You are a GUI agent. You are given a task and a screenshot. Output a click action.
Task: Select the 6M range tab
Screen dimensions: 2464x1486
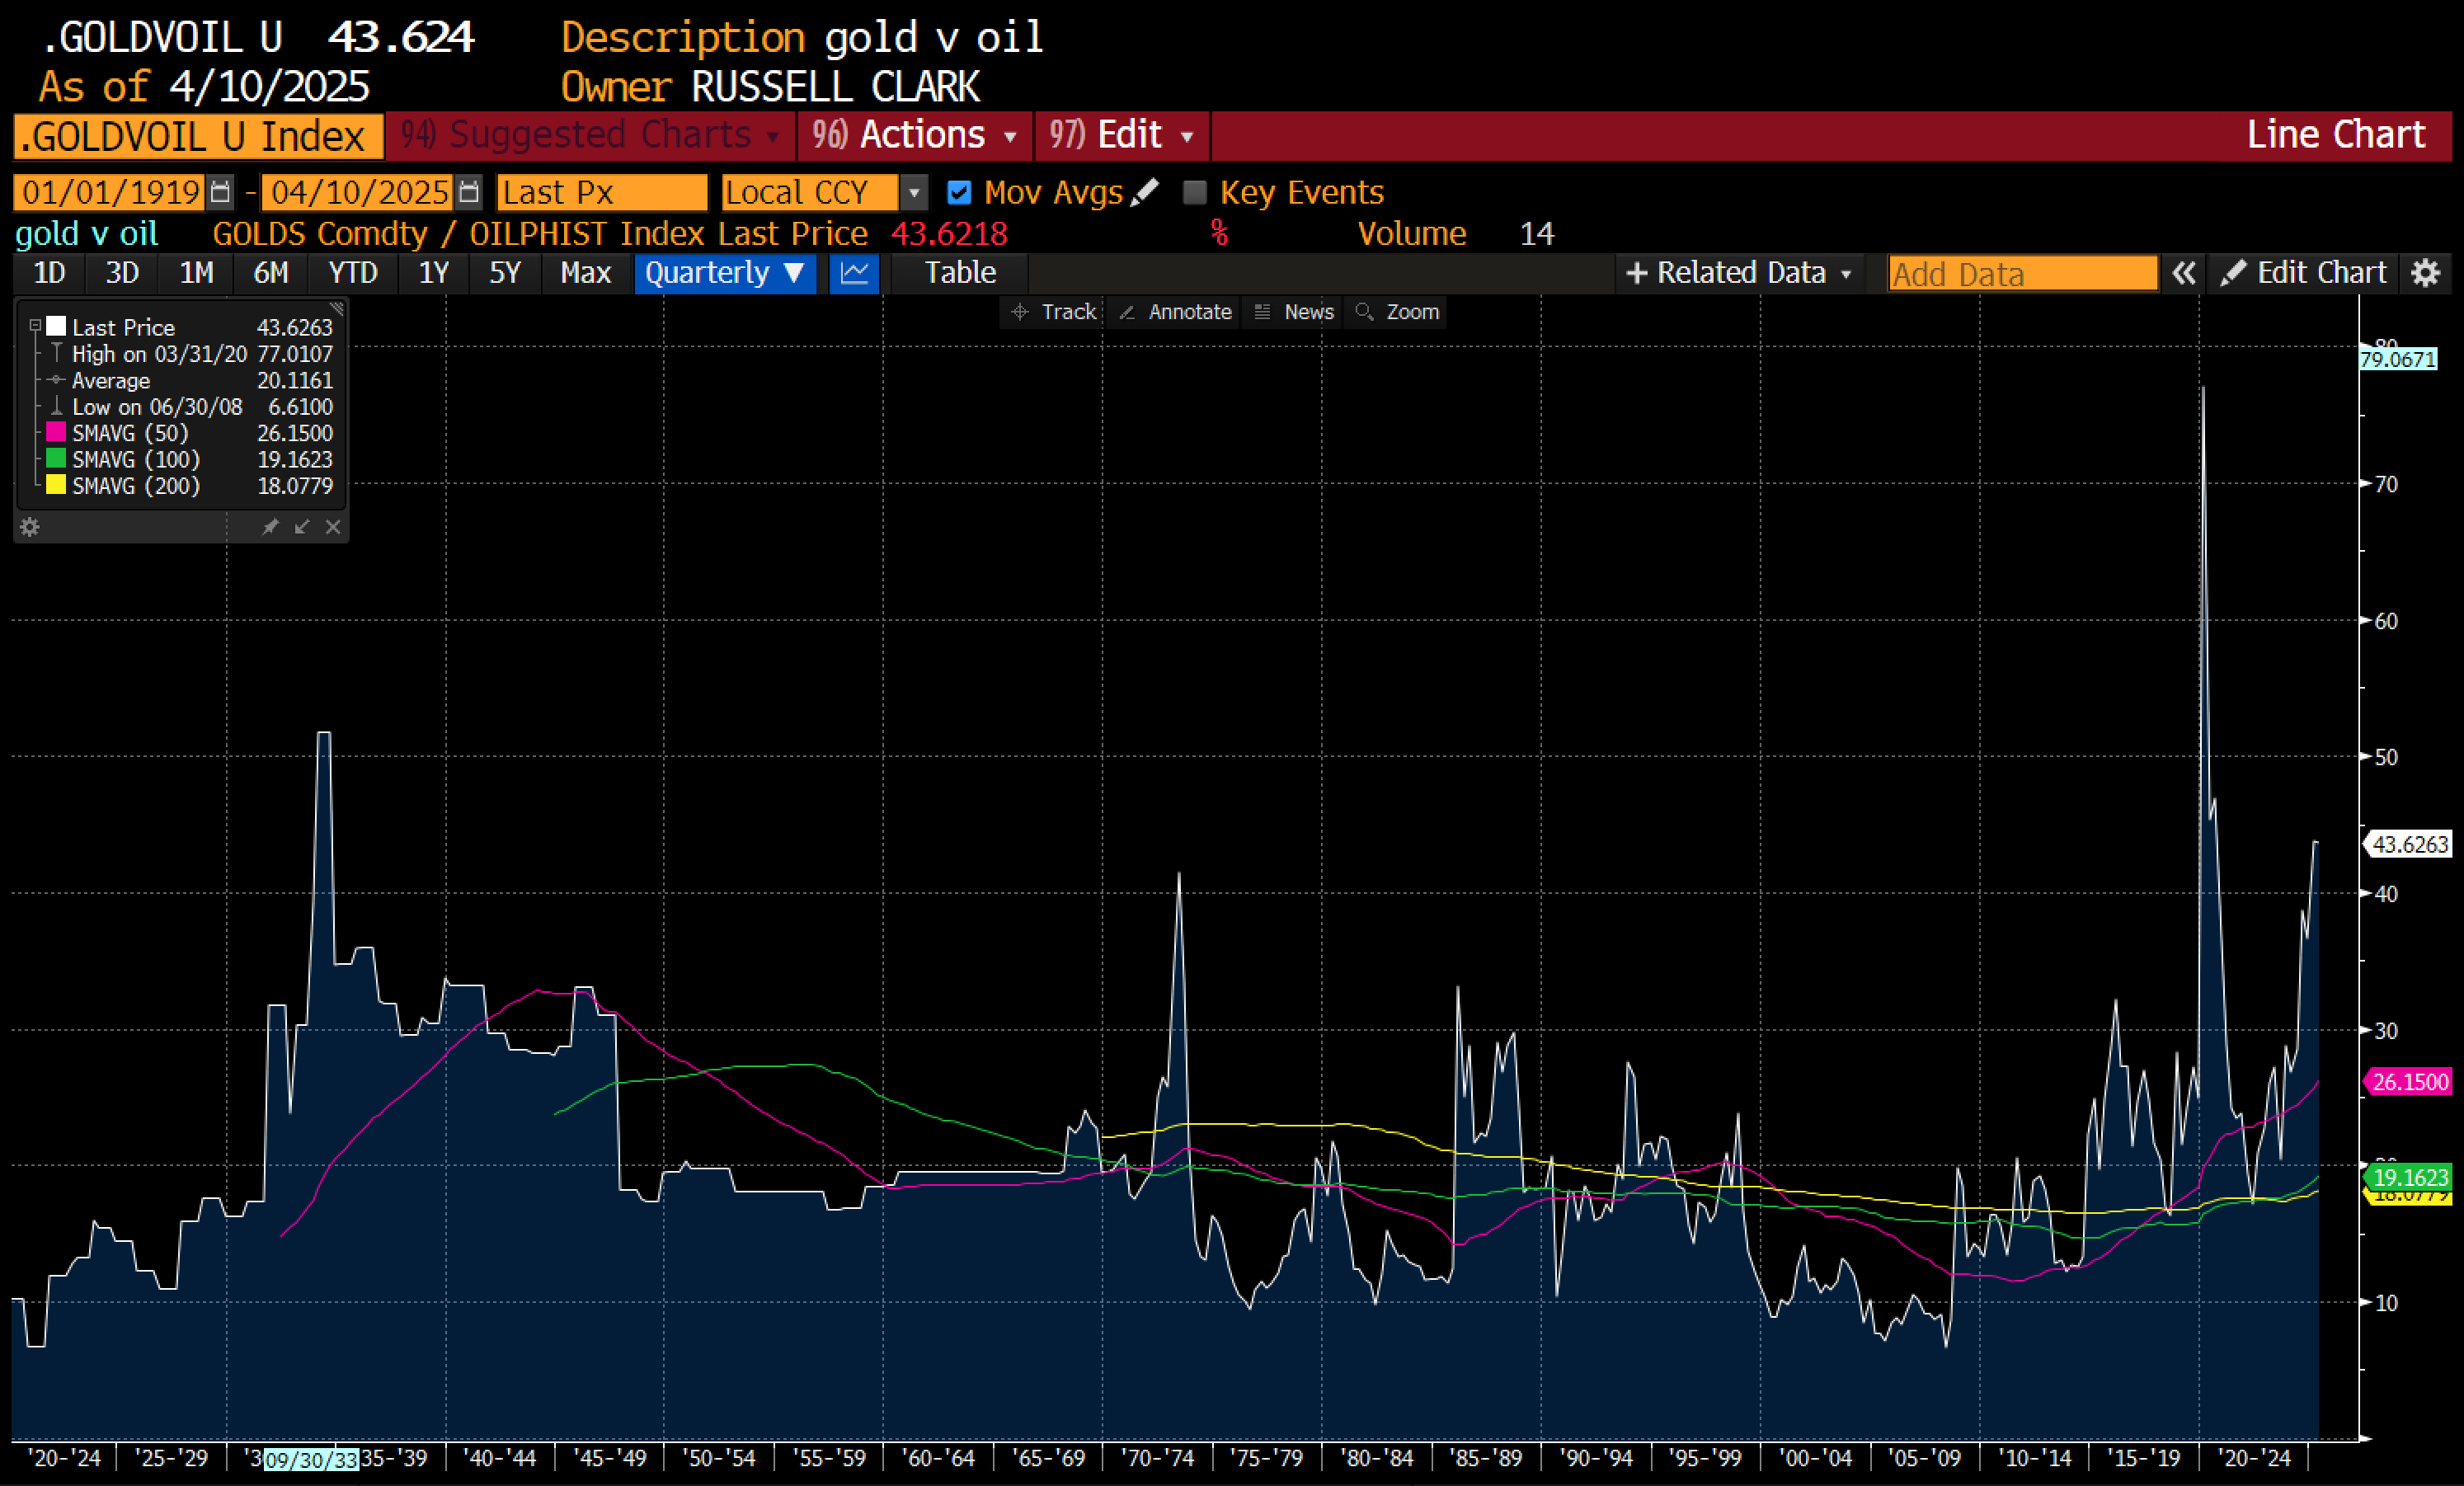[x=270, y=273]
